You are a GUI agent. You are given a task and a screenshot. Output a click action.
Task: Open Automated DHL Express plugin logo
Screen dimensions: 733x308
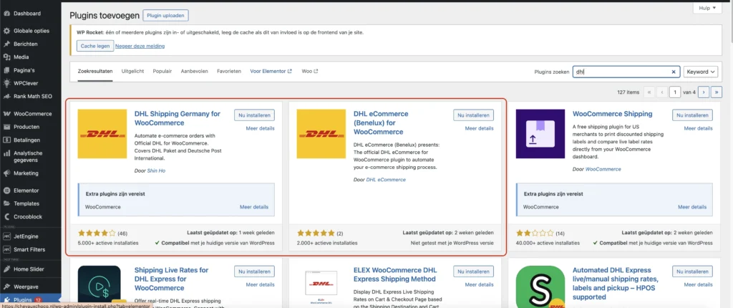(540, 287)
